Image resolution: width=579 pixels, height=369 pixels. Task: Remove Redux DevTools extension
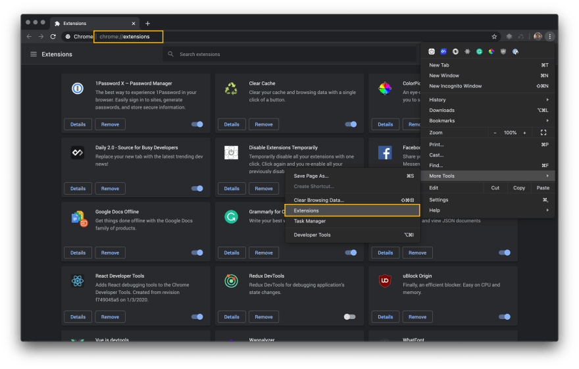[264, 316]
